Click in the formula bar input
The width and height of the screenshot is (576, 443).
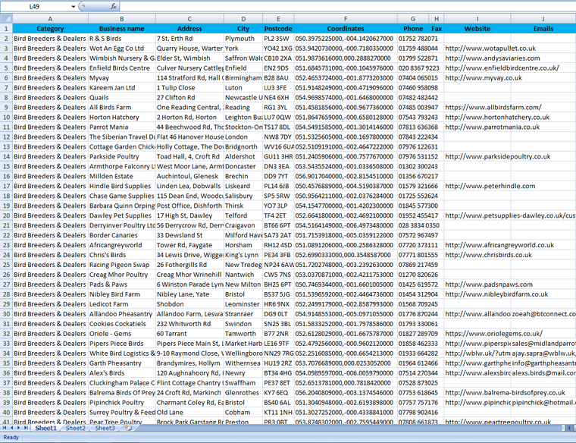341,6
